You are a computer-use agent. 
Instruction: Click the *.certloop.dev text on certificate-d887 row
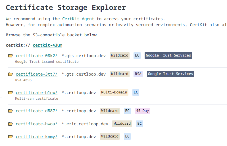tap(79, 111)
